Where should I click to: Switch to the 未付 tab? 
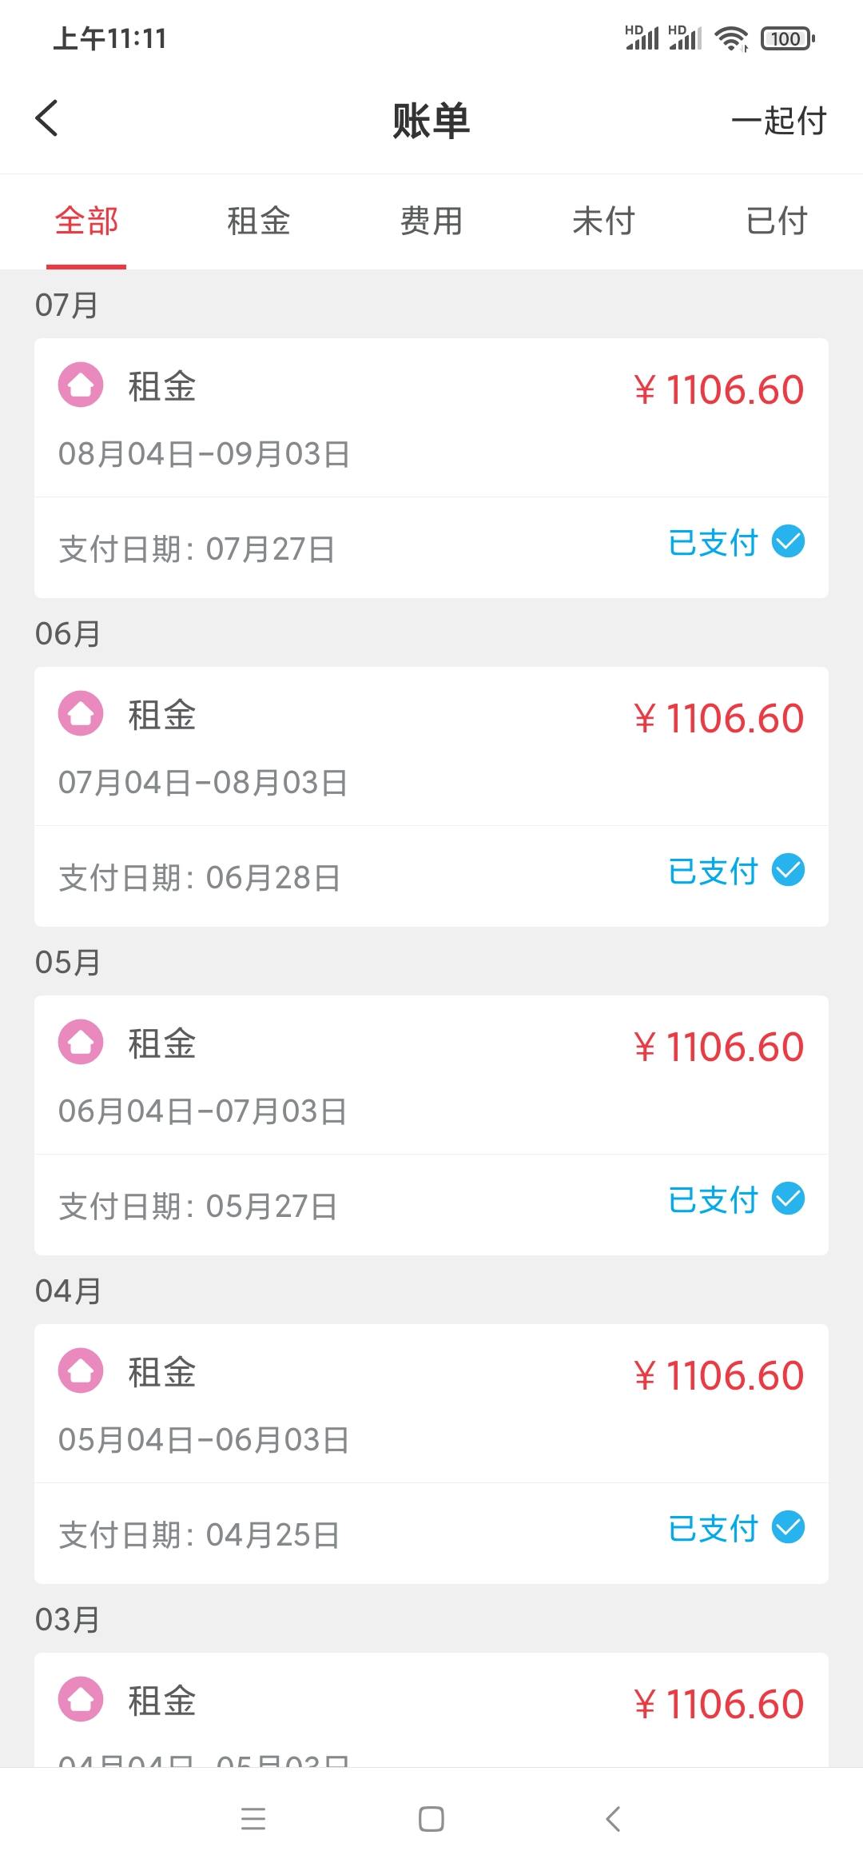tap(603, 221)
